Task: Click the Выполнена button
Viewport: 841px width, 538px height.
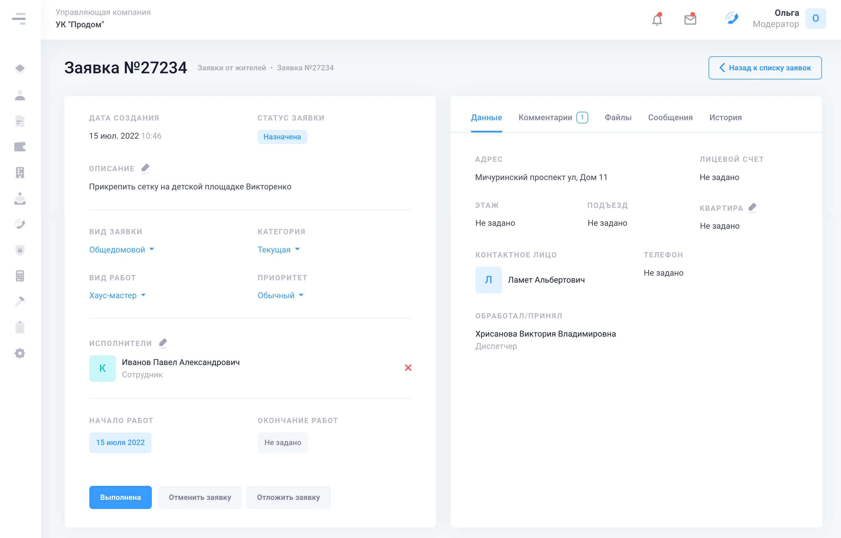Action: point(120,497)
